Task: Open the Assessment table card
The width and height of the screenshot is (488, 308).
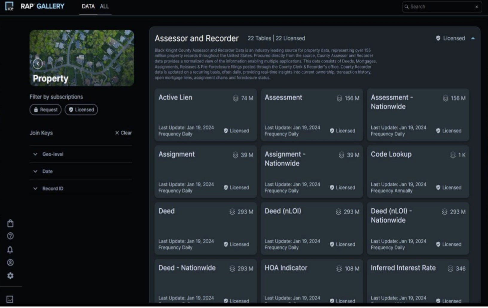Action: 312,115
